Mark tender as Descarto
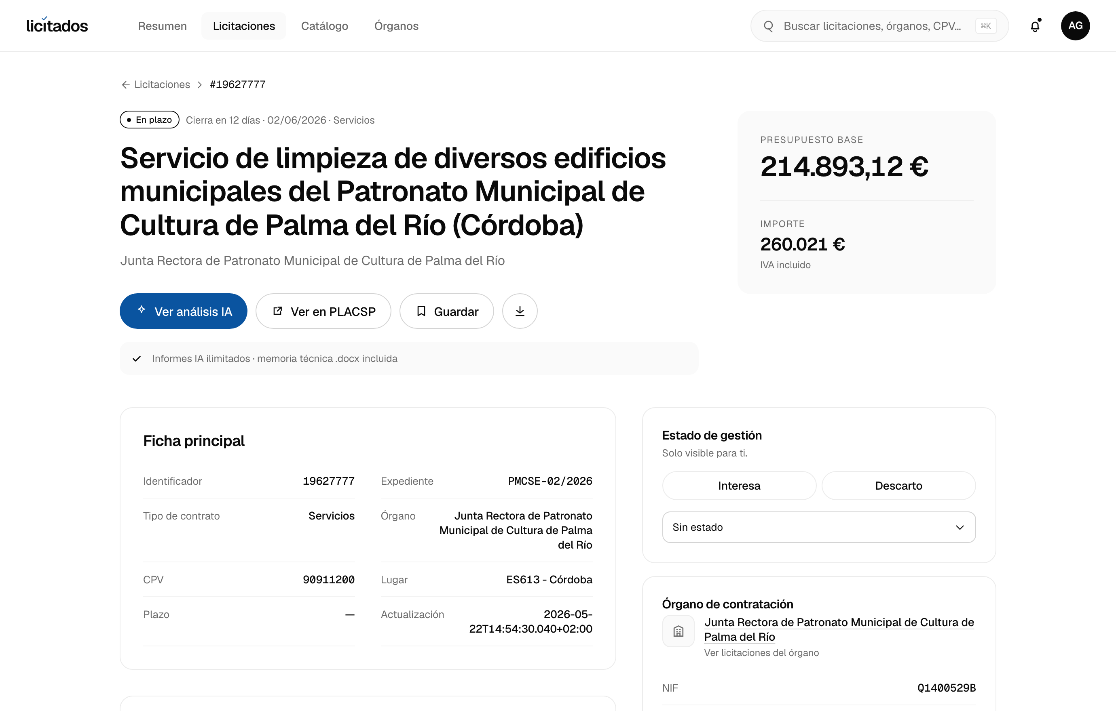The image size is (1116, 711). (898, 486)
